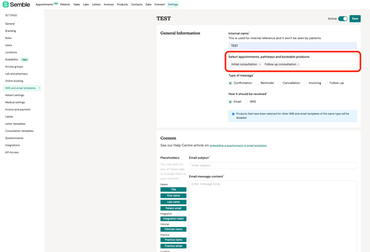
Task: Open the Products menu
Action: click(123, 4)
